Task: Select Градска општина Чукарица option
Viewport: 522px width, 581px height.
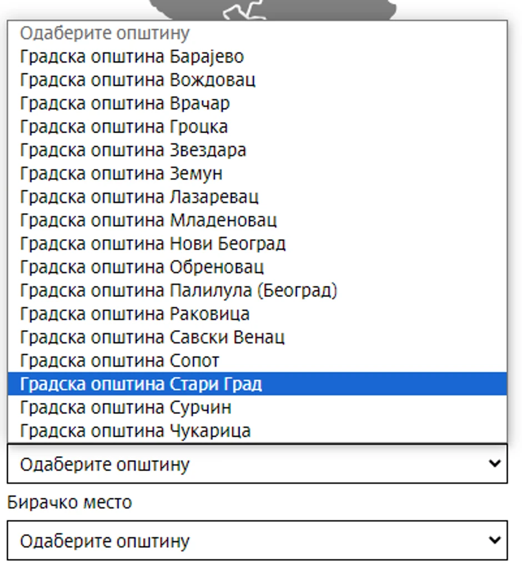Action: [x=135, y=431]
